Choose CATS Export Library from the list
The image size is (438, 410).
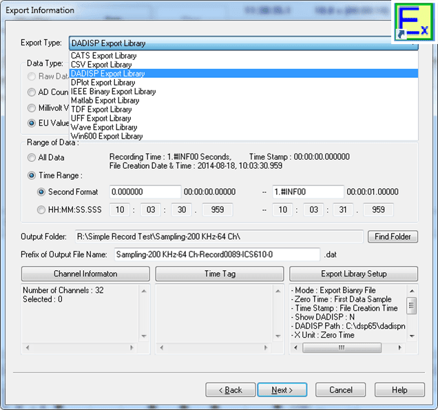click(x=243, y=56)
